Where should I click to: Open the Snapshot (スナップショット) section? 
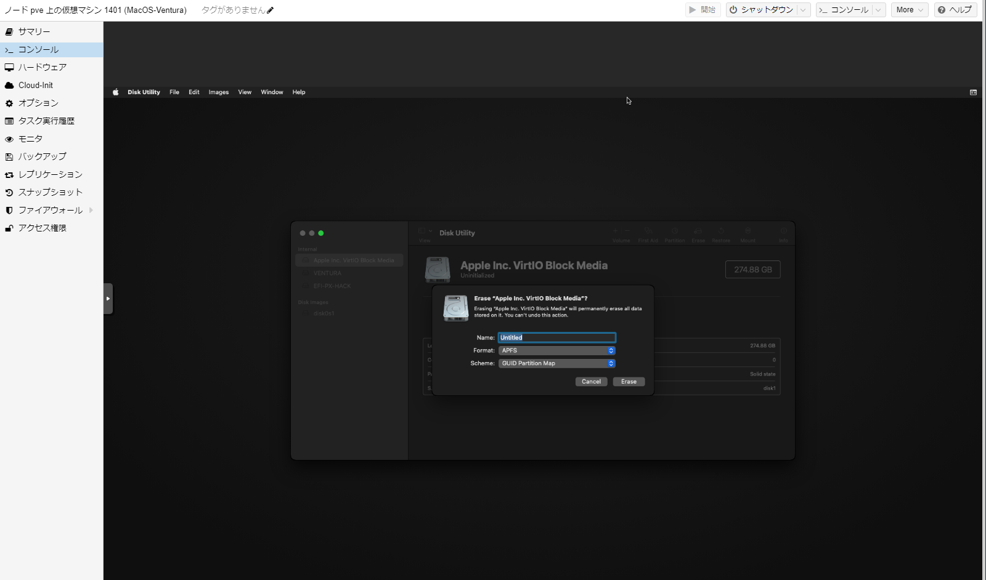click(50, 192)
